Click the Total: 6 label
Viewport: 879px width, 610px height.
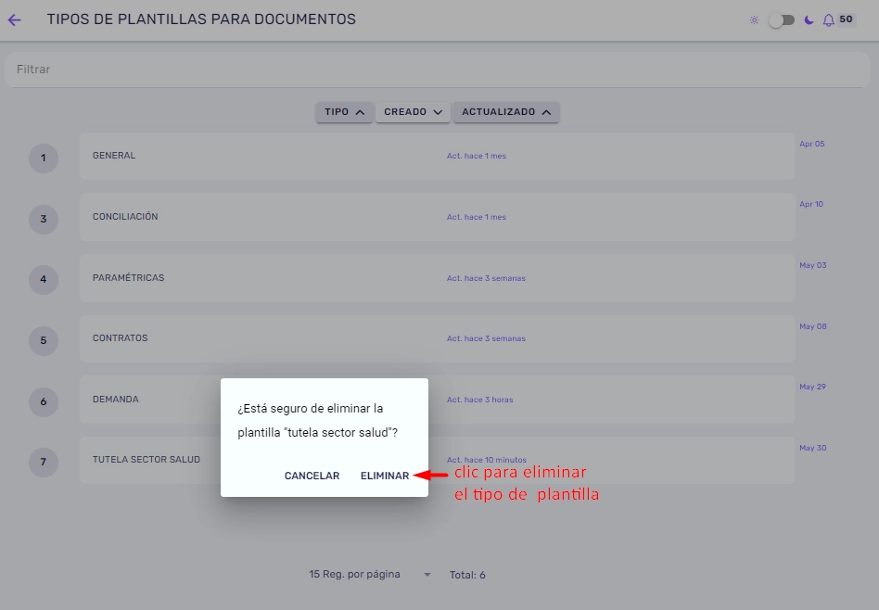tap(467, 576)
